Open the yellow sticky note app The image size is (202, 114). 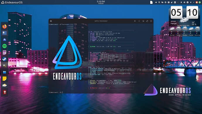pos(4,78)
